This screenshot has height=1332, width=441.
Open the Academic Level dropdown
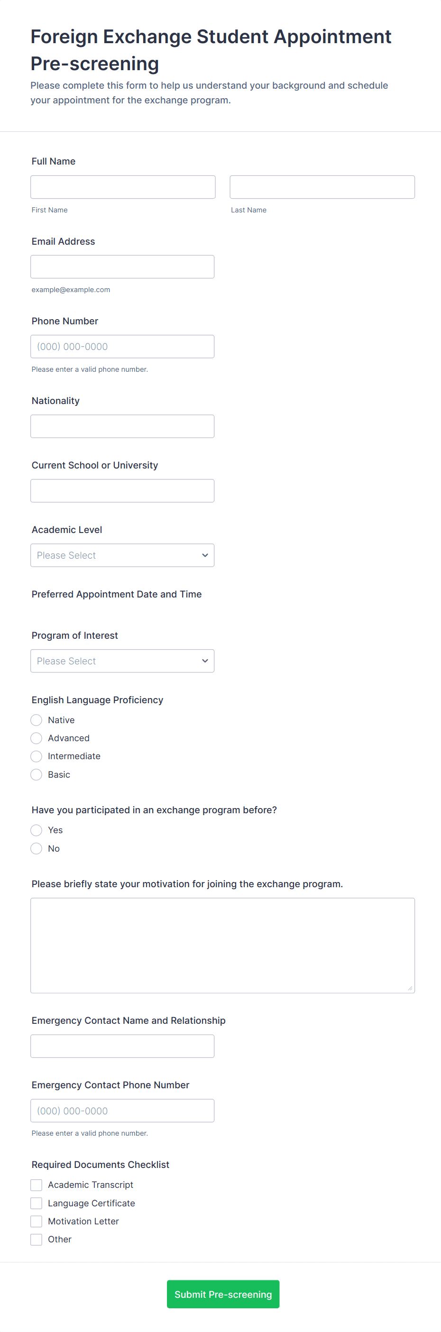pyautogui.click(x=122, y=555)
